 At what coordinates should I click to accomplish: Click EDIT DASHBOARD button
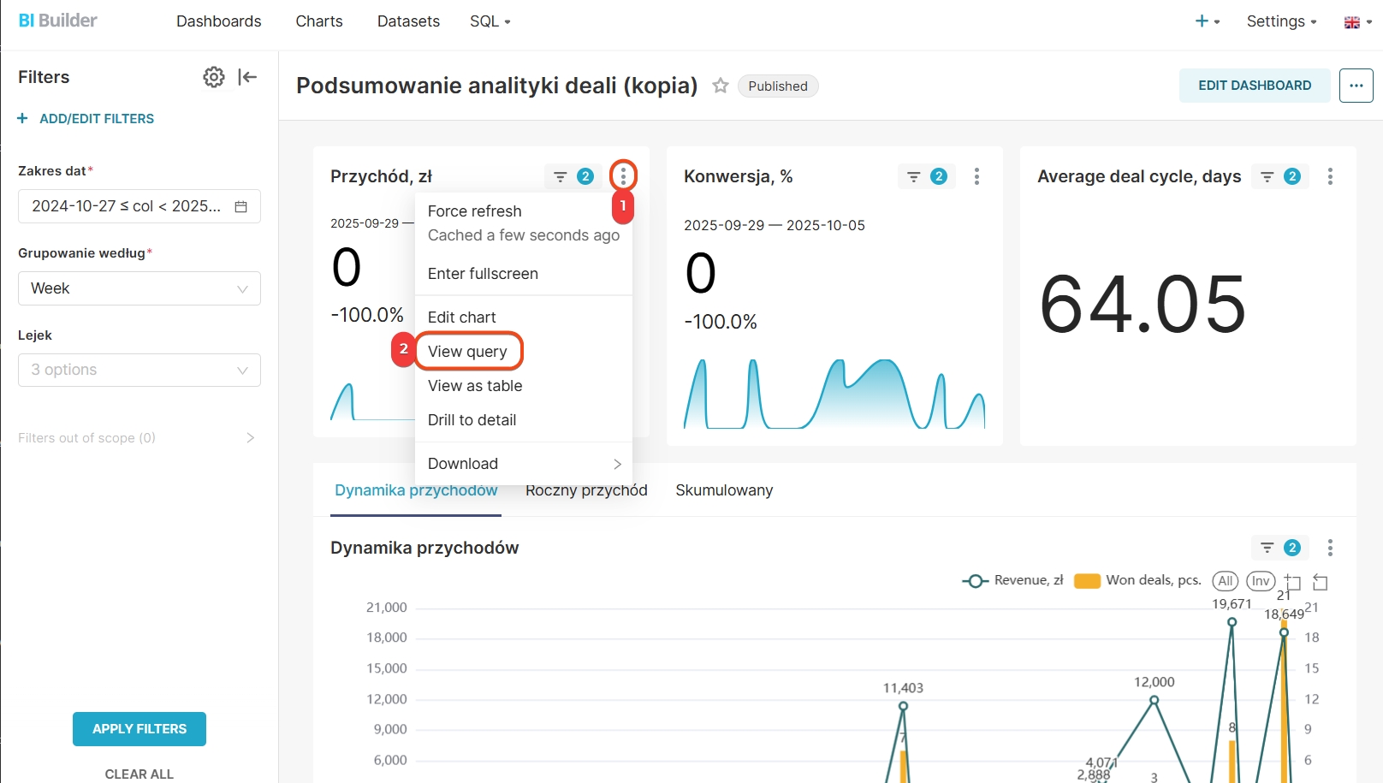pyautogui.click(x=1254, y=86)
